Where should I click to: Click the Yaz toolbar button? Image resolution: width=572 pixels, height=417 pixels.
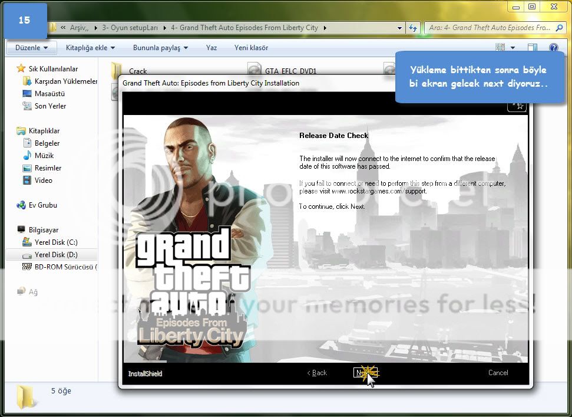coord(211,48)
